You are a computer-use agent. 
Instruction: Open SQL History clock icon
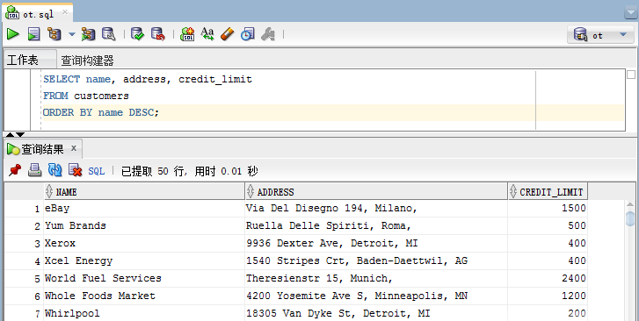pyautogui.click(x=247, y=34)
